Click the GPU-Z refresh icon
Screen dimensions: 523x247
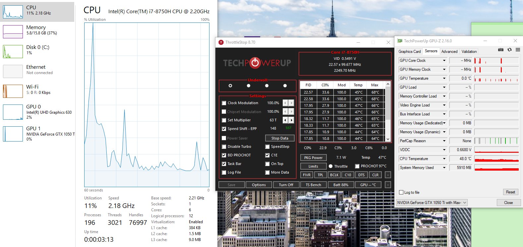[x=509, y=50]
